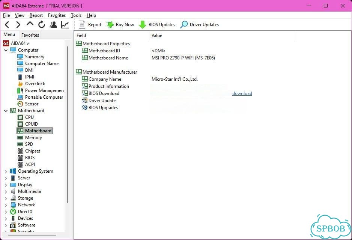Go up one level with up arrow

click(x=30, y=24)
